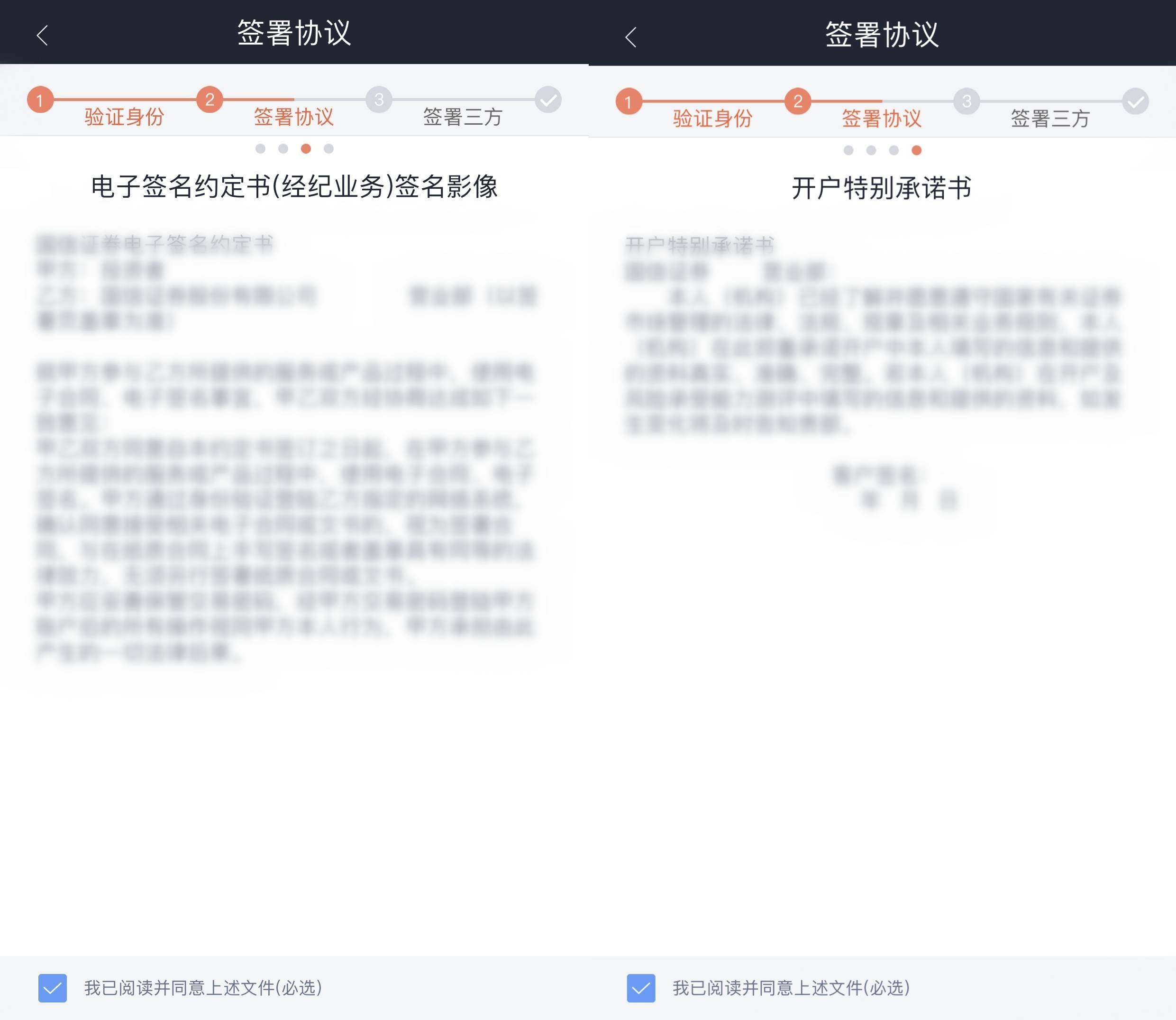Select active third page dot on left
Viewport: 1176px width, 1020px height.
click(306, 148)
